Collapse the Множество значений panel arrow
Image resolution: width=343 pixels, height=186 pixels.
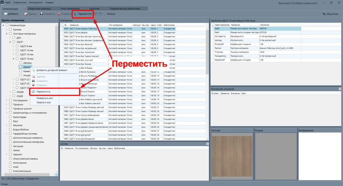coord(340,89)
